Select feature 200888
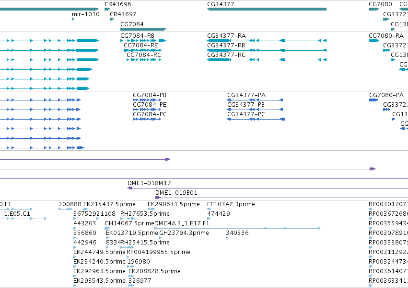 click(70, 204)
